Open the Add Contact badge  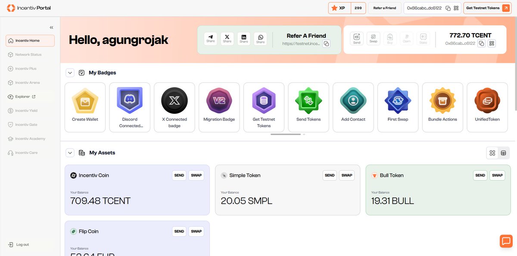(353, 107)
